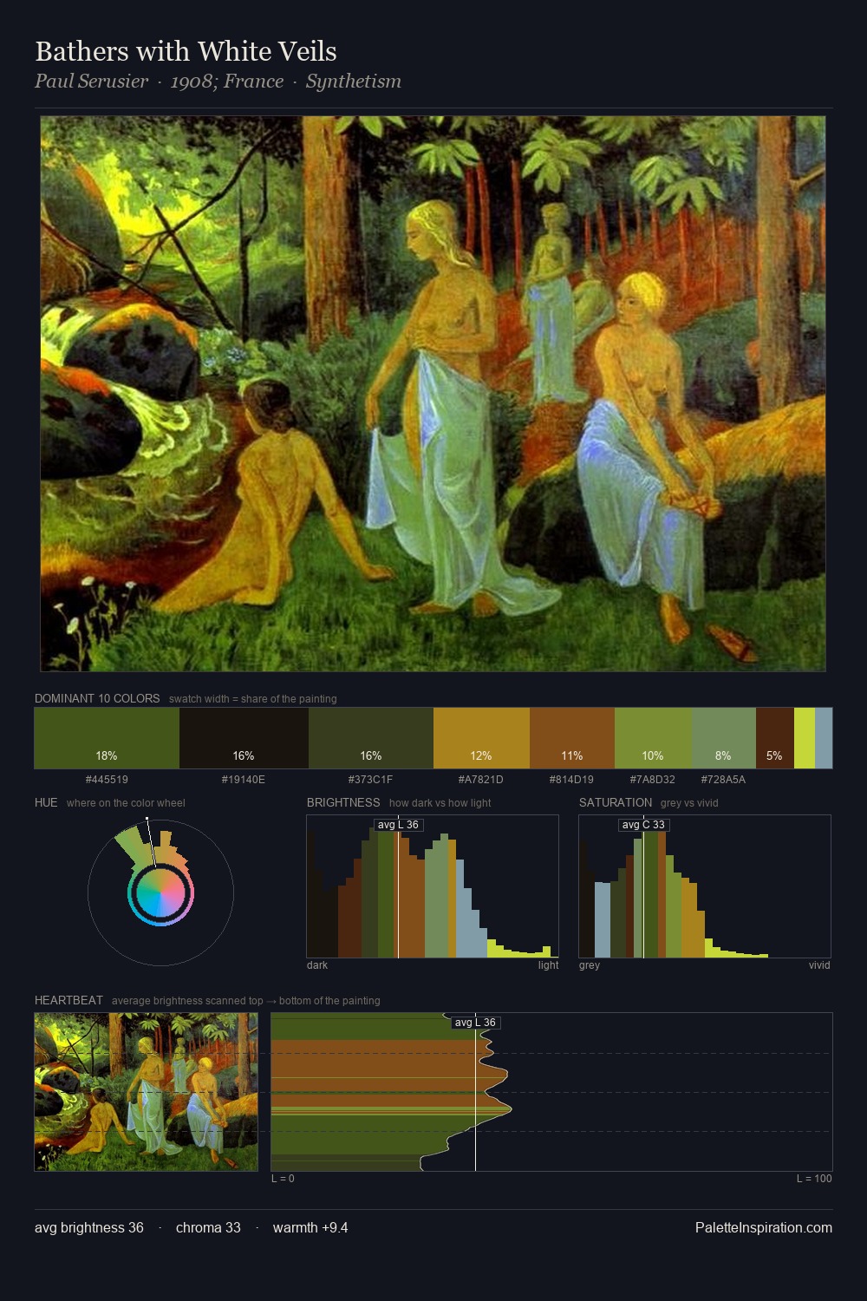Click the 'HEARTBEAT' section heading
This screenshot has height=1301, width=867.
pyautogui.click(x=68, y=1000)
